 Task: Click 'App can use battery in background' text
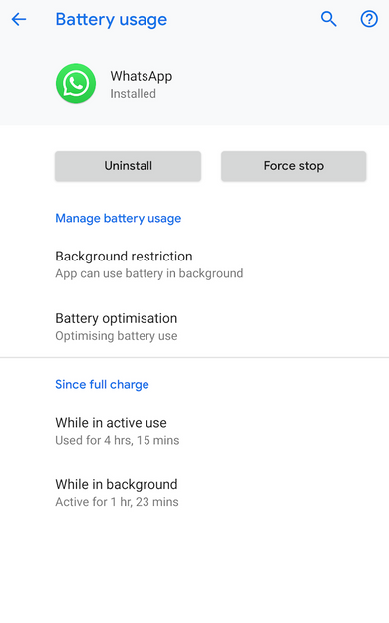click(149, 273)
